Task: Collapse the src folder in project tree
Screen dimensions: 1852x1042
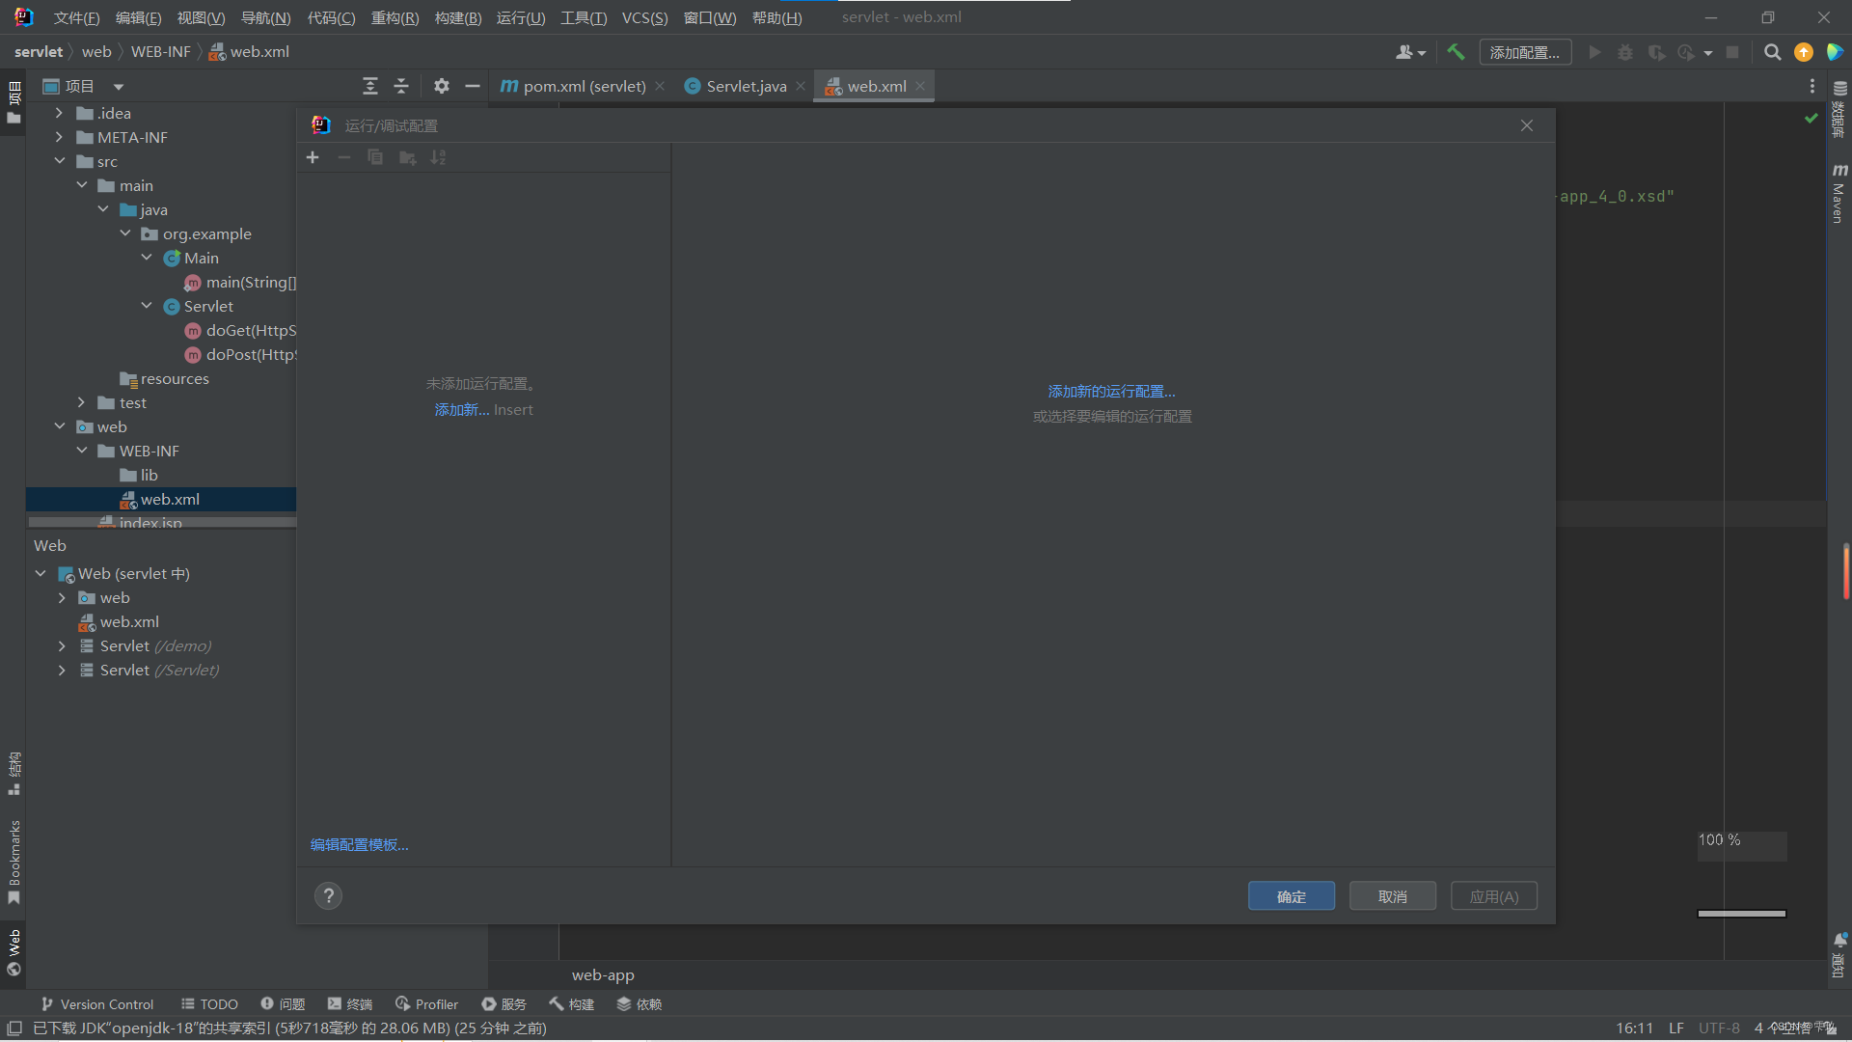Action: 60,161
